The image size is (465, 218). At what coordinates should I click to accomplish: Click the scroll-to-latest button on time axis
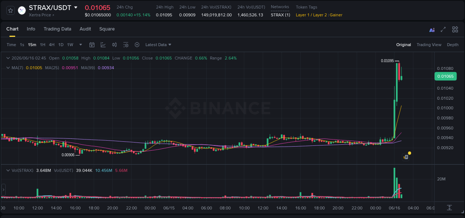(449, 208)
